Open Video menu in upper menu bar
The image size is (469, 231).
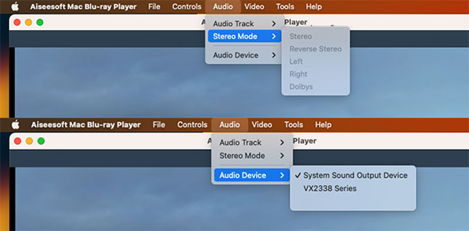[254, 6]
